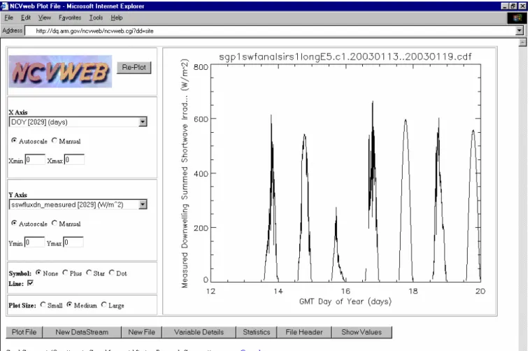Select X Axis Autoscale radio button
This screenshot has height=351, width=530.
tap(14, 141)
